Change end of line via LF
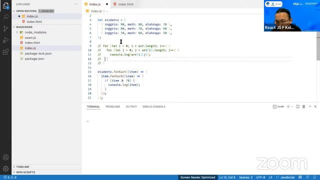The image size is (320, 180). click(x=270, y=177)
